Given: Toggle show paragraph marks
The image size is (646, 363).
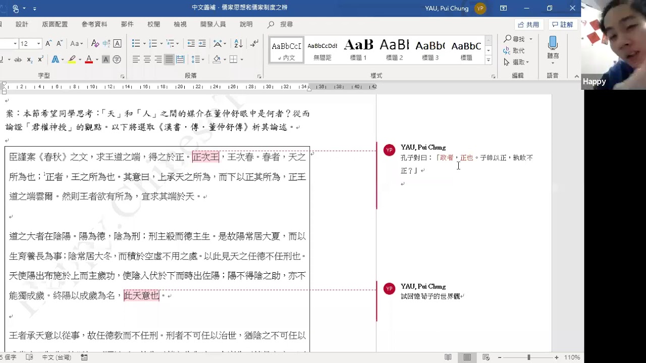Looking at the screenshot, I should coord(254,43).
